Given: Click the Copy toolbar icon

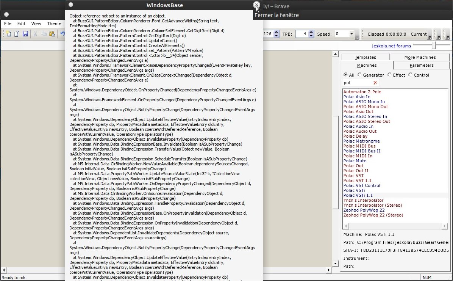Looking at the screenshot, I should pos(44,34).
